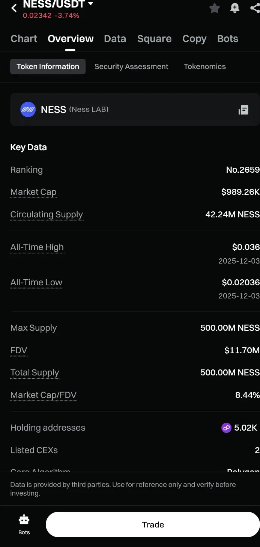This screenshot has width=260, height=547.
Task: Tap the FDV underlined label
Action: (x=19, y=350)
